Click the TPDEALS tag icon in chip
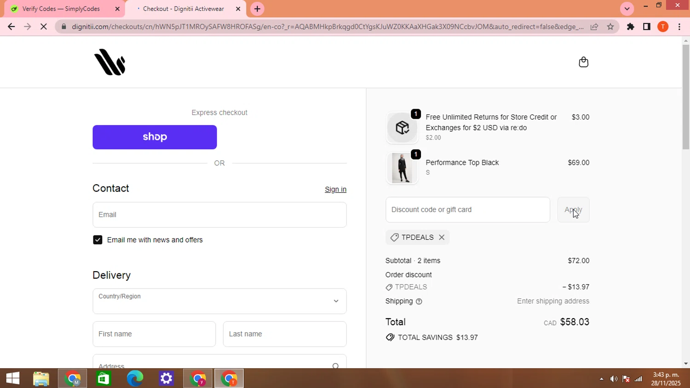 click(x=394, y=237)
